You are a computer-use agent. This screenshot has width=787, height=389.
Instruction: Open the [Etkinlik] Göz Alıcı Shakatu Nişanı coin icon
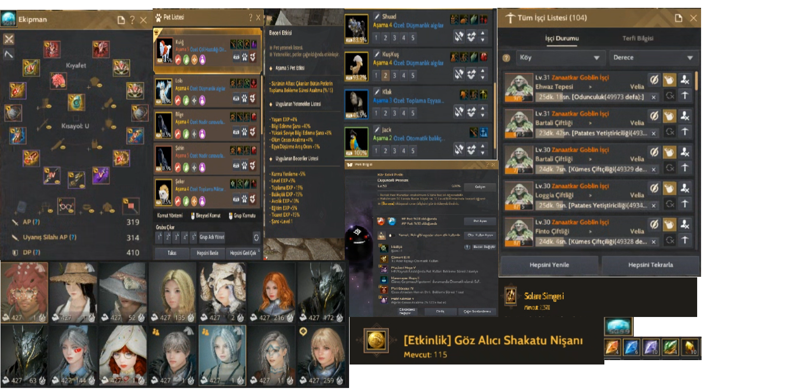[x=377, y=340]
